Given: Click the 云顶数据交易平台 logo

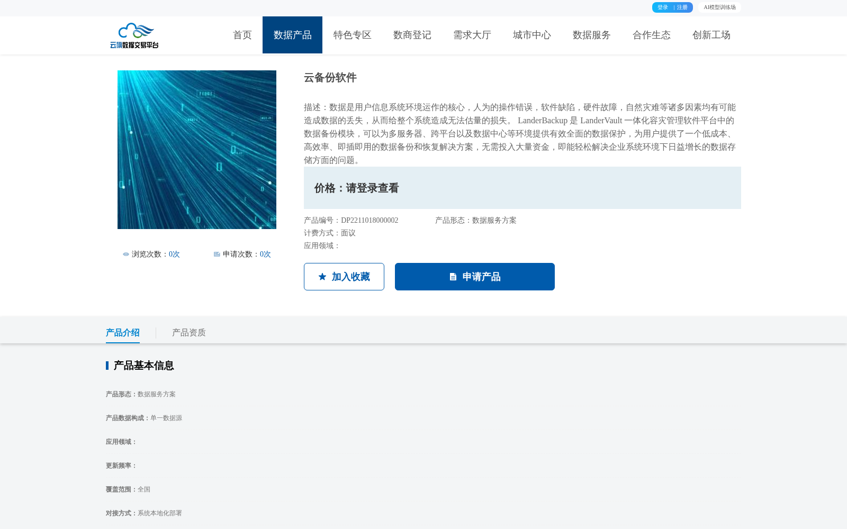Looking at the screenshot, I should click(x=134, y=35).
